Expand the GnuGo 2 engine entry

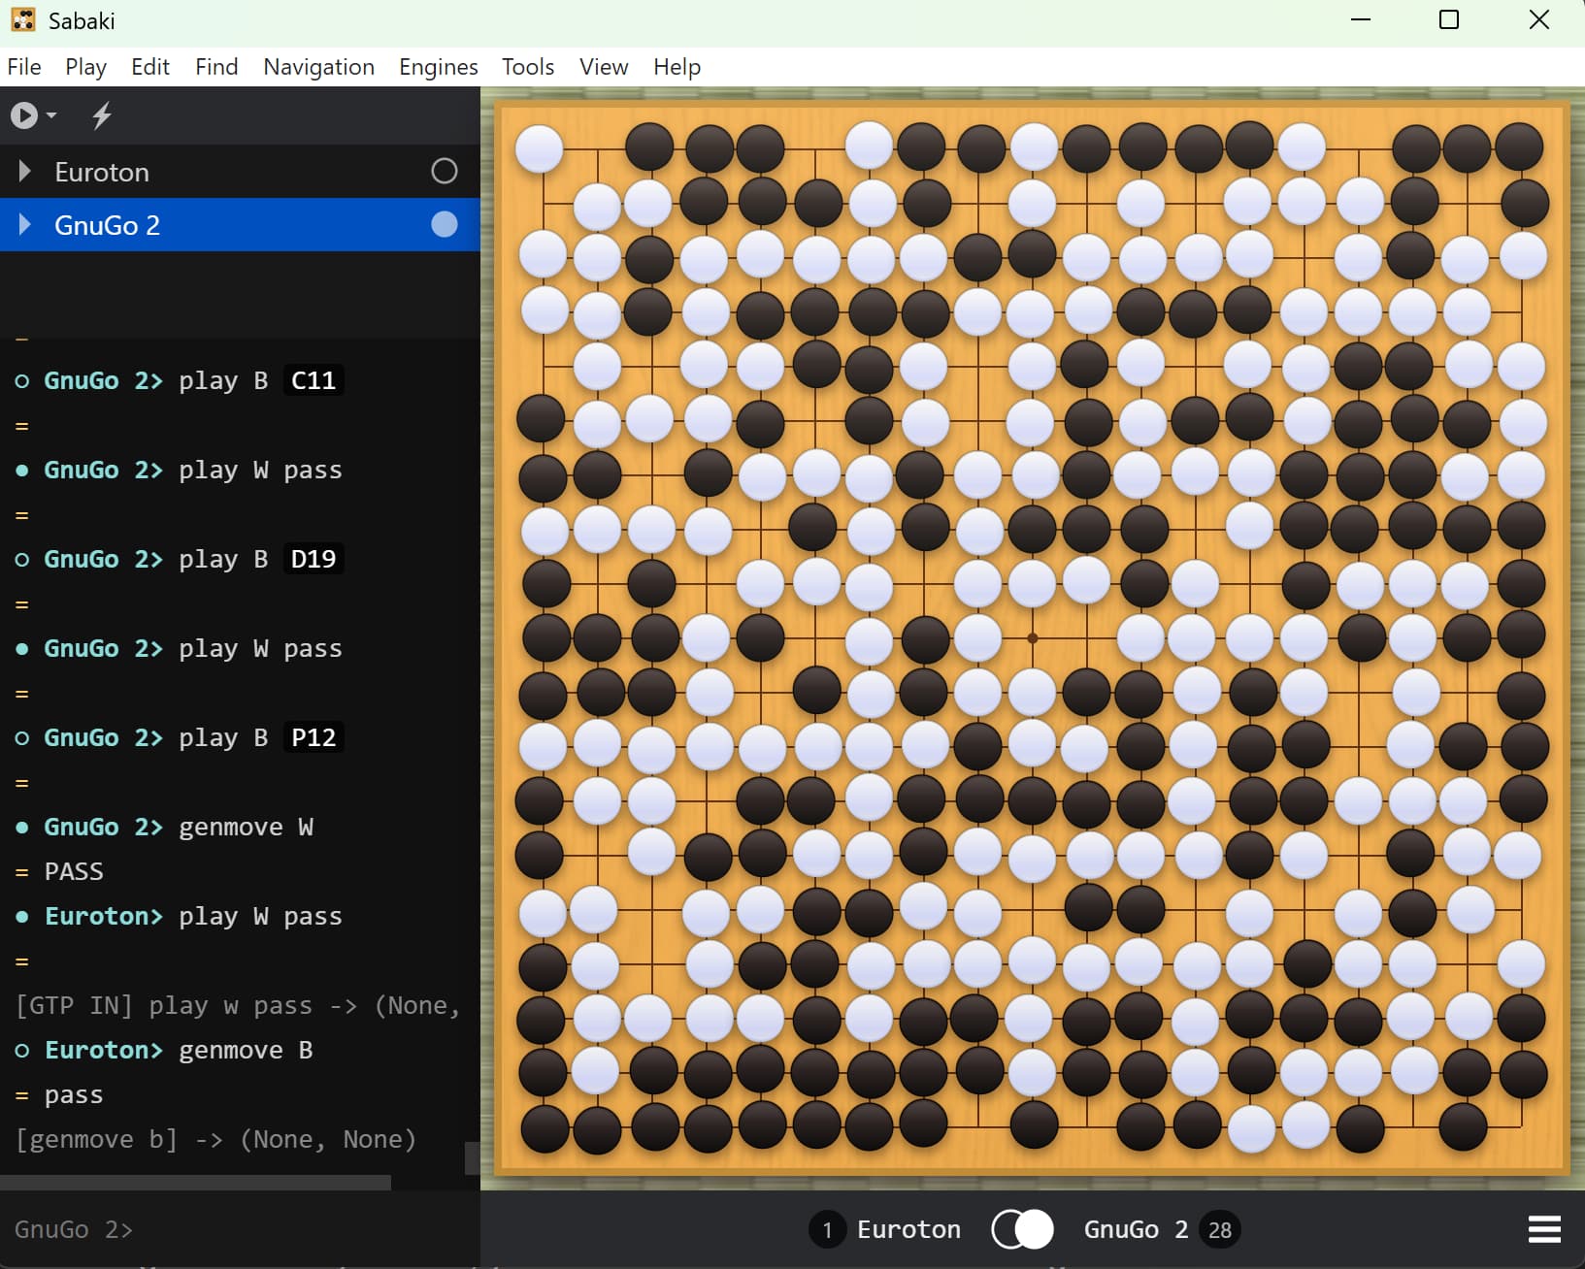tap(25, 225)
